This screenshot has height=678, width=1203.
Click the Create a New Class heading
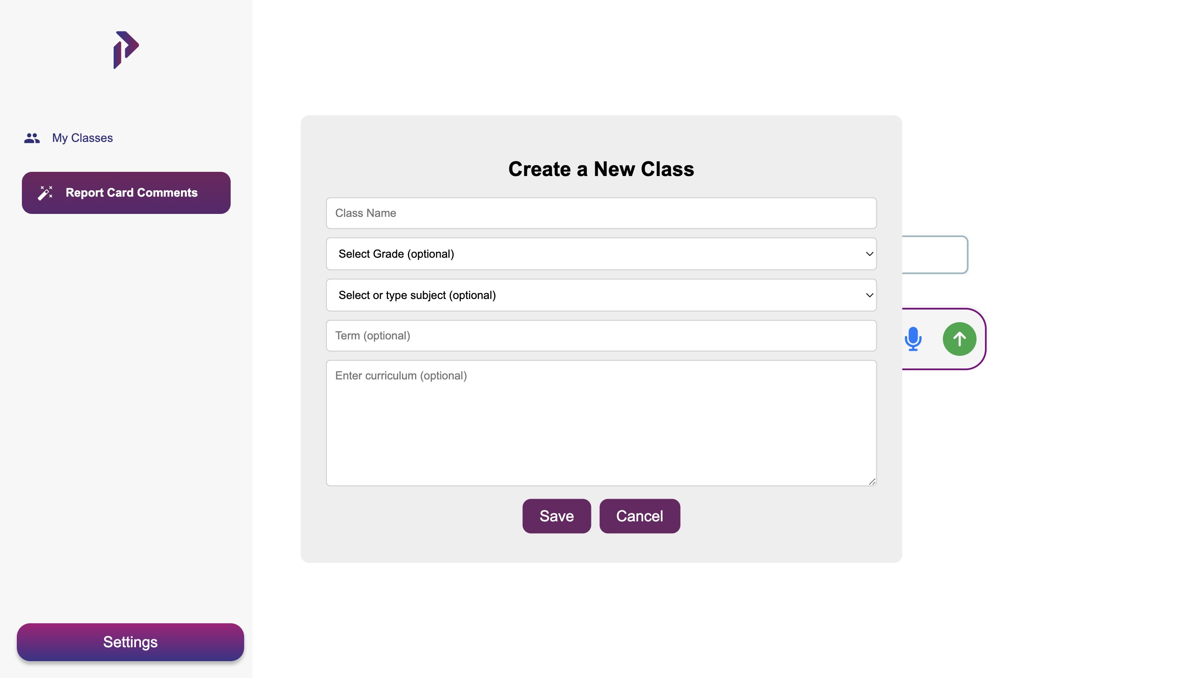[601, 169]
